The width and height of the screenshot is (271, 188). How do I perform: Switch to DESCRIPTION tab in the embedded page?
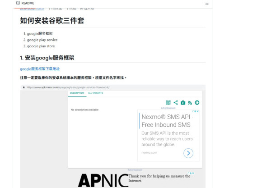[x=77, y=93]
